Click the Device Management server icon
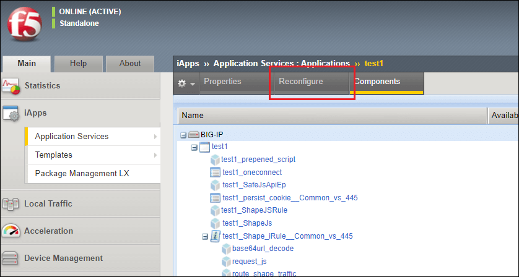This screenshot has height=277, width=519. (12, 258)
